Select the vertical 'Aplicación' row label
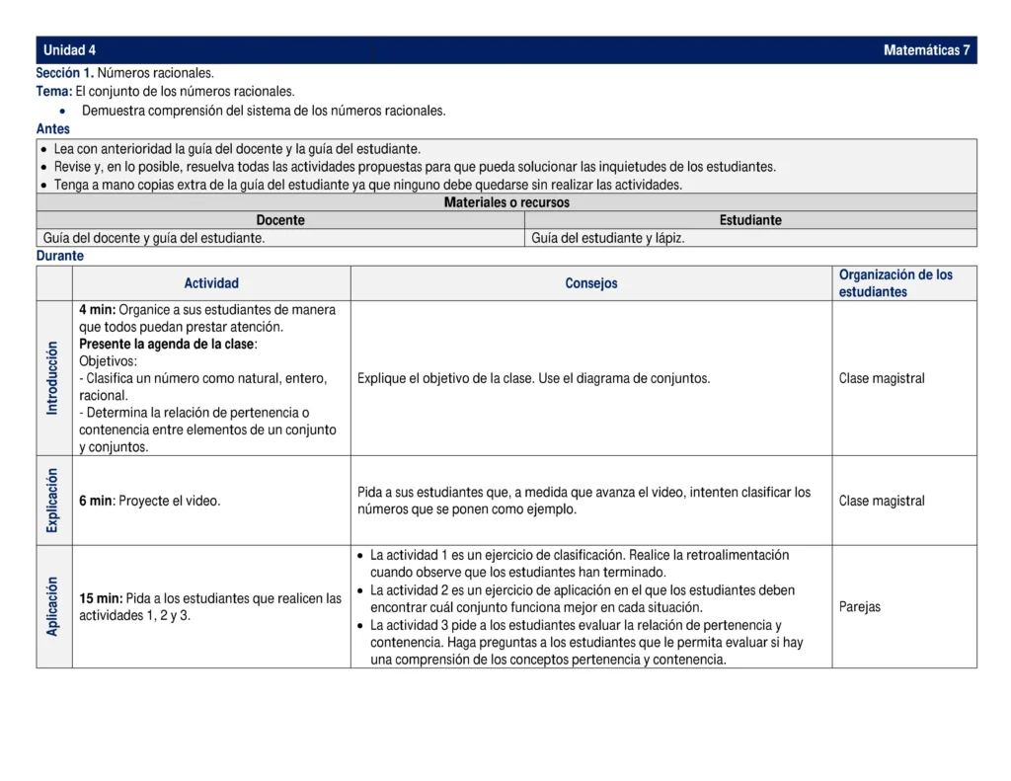Image resolution: width=1011 pixels, height=781 pixels. [x=53, y=606]
